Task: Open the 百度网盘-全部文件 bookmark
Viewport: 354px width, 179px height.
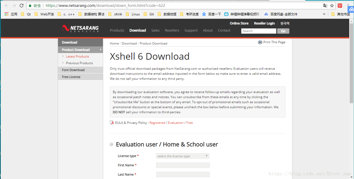Action: point(281,14)
